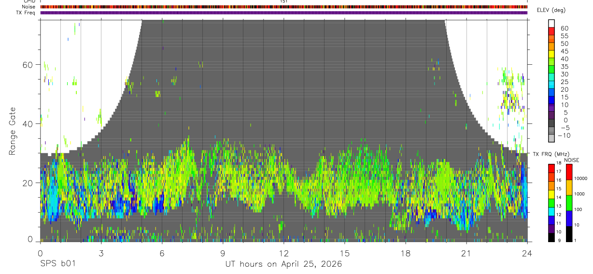Click the light gray bottom segment of ELEV colorbar

(551, 139)
